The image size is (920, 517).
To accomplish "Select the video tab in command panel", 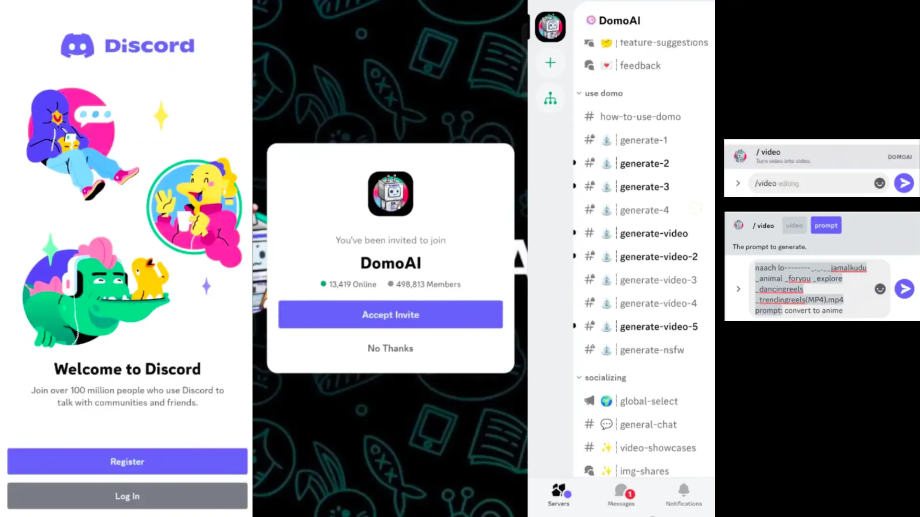I will pos(793,225).
